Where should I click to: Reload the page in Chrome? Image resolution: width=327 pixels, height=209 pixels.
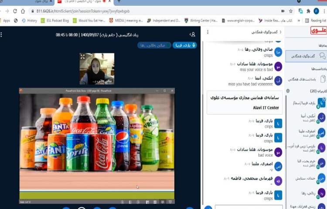(15, 11)
